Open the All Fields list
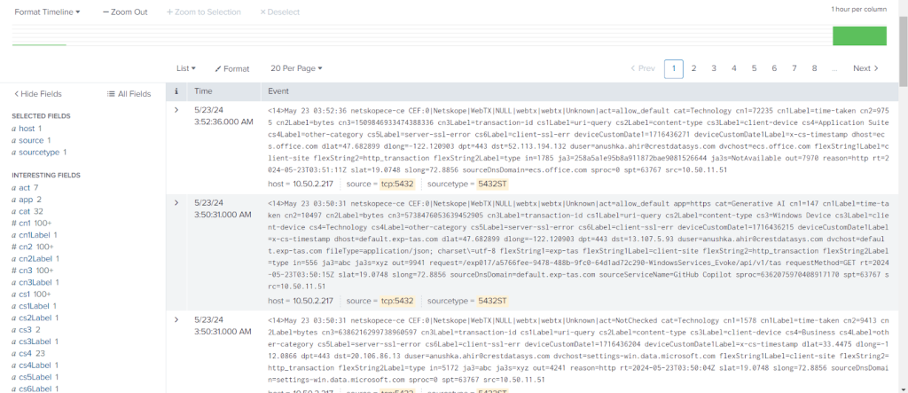Viewport: 908px width, 393px height. pyautogui.click(x=129, y=94)
